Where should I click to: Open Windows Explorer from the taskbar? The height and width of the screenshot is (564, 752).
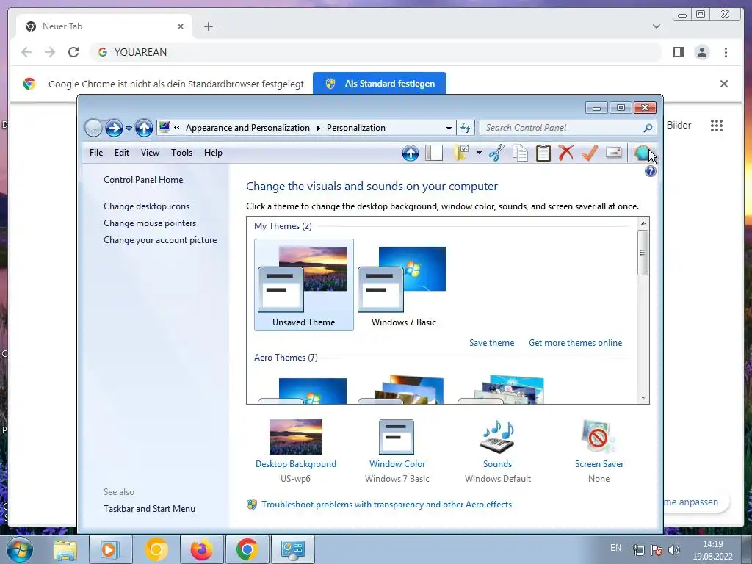(65, 549)
